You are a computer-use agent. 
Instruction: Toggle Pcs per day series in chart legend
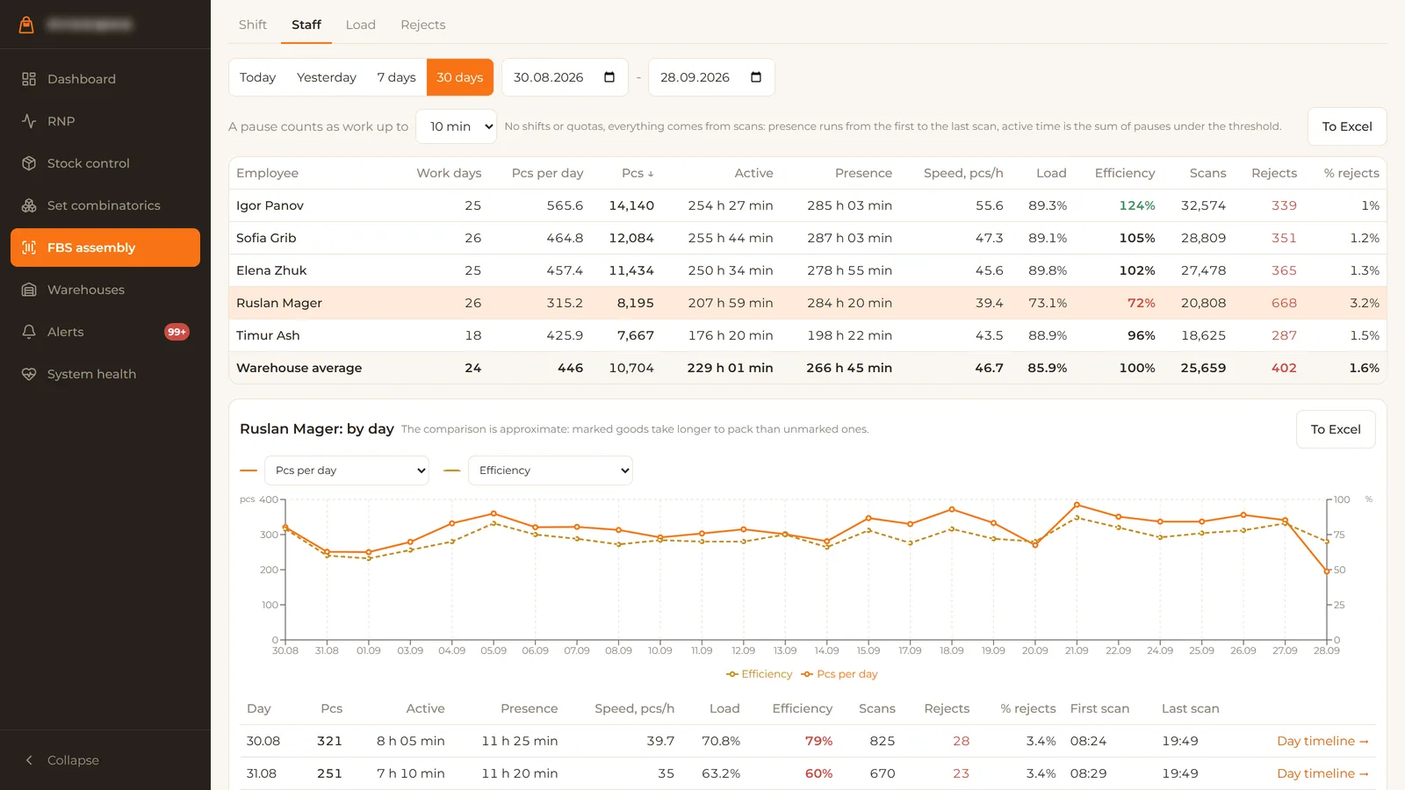(839, 674)
